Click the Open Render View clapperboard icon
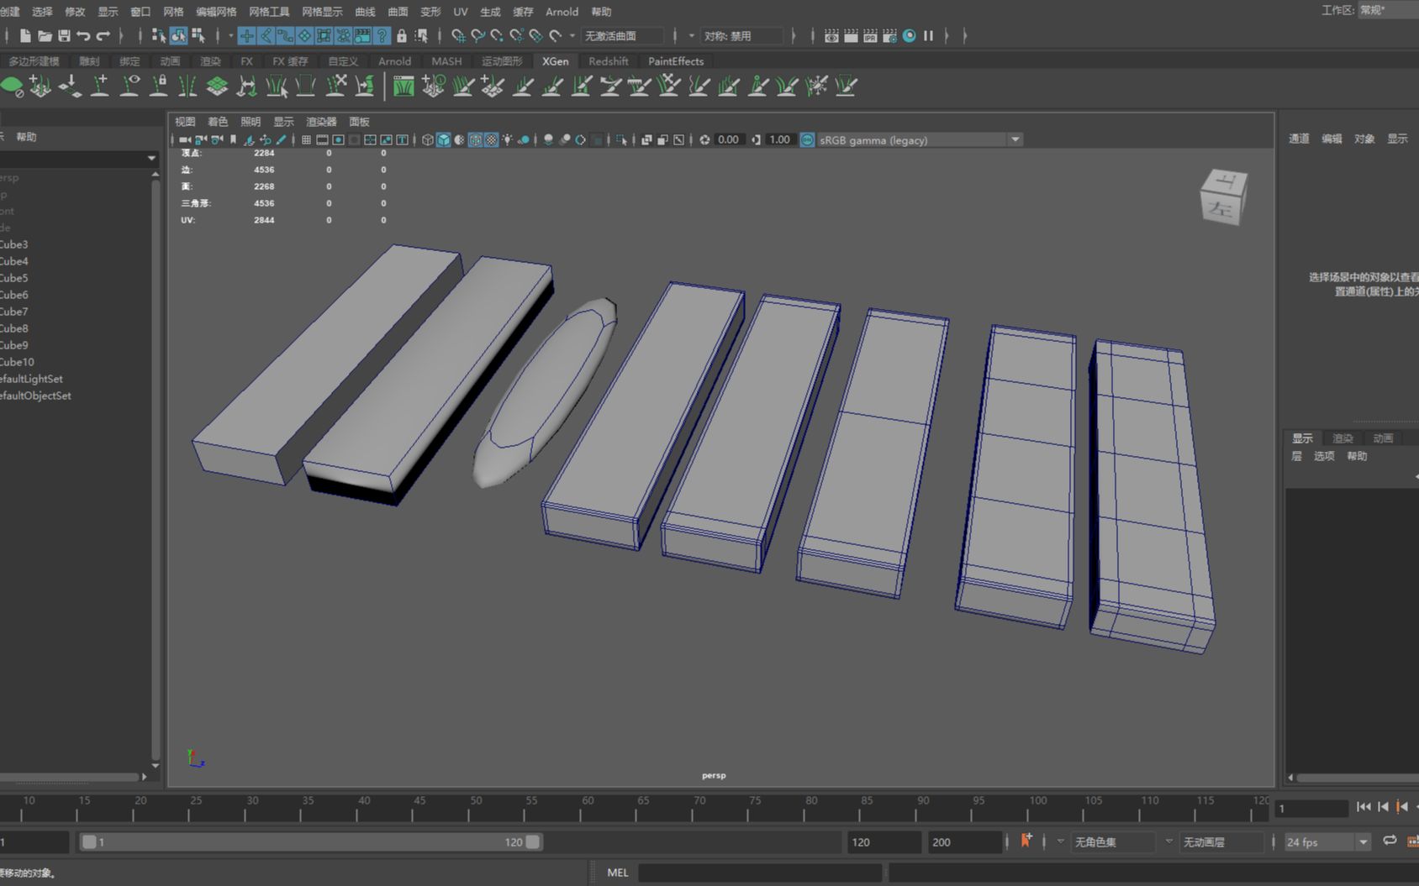The height and width of the screenshot is (886, 1419). [x=831, y=36]
